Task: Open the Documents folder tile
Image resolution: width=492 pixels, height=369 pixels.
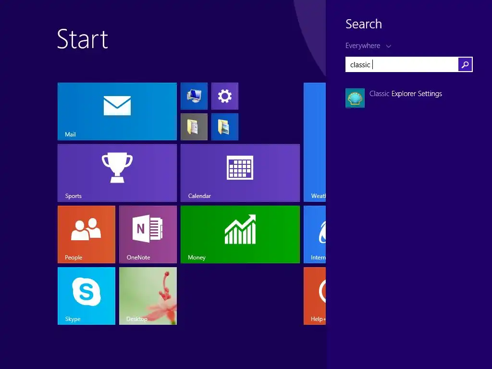Action: 194,127
